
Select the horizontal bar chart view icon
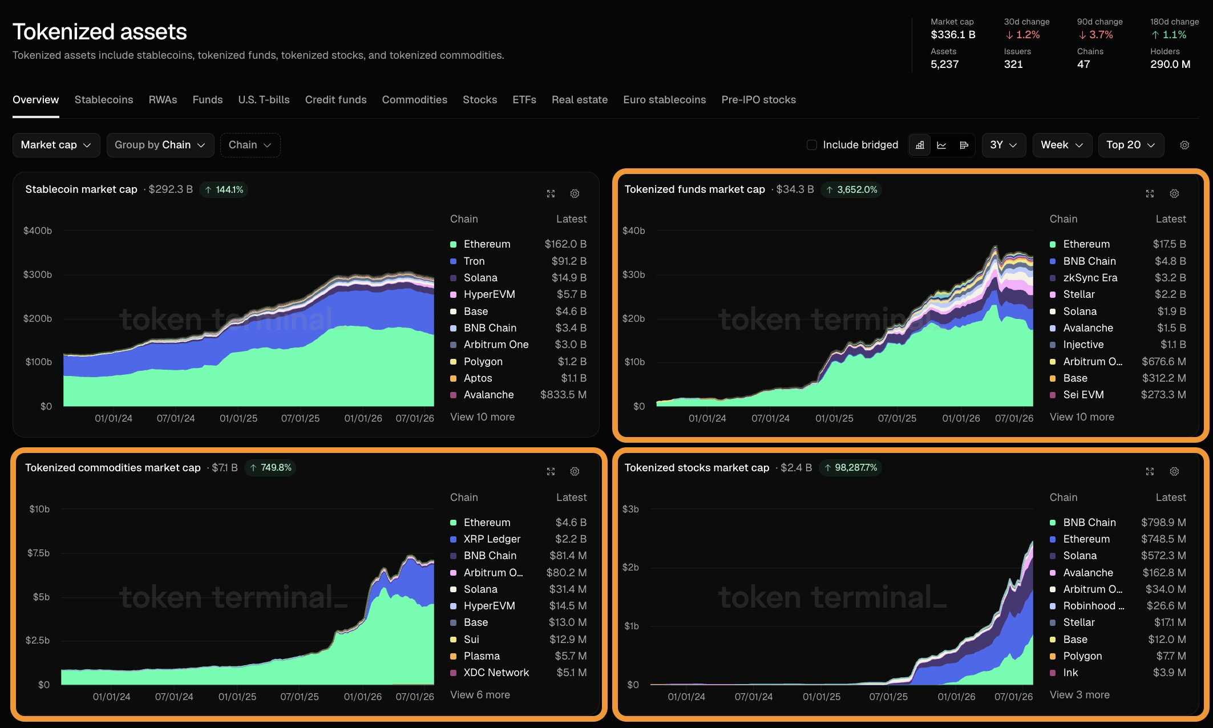[964, 145]
